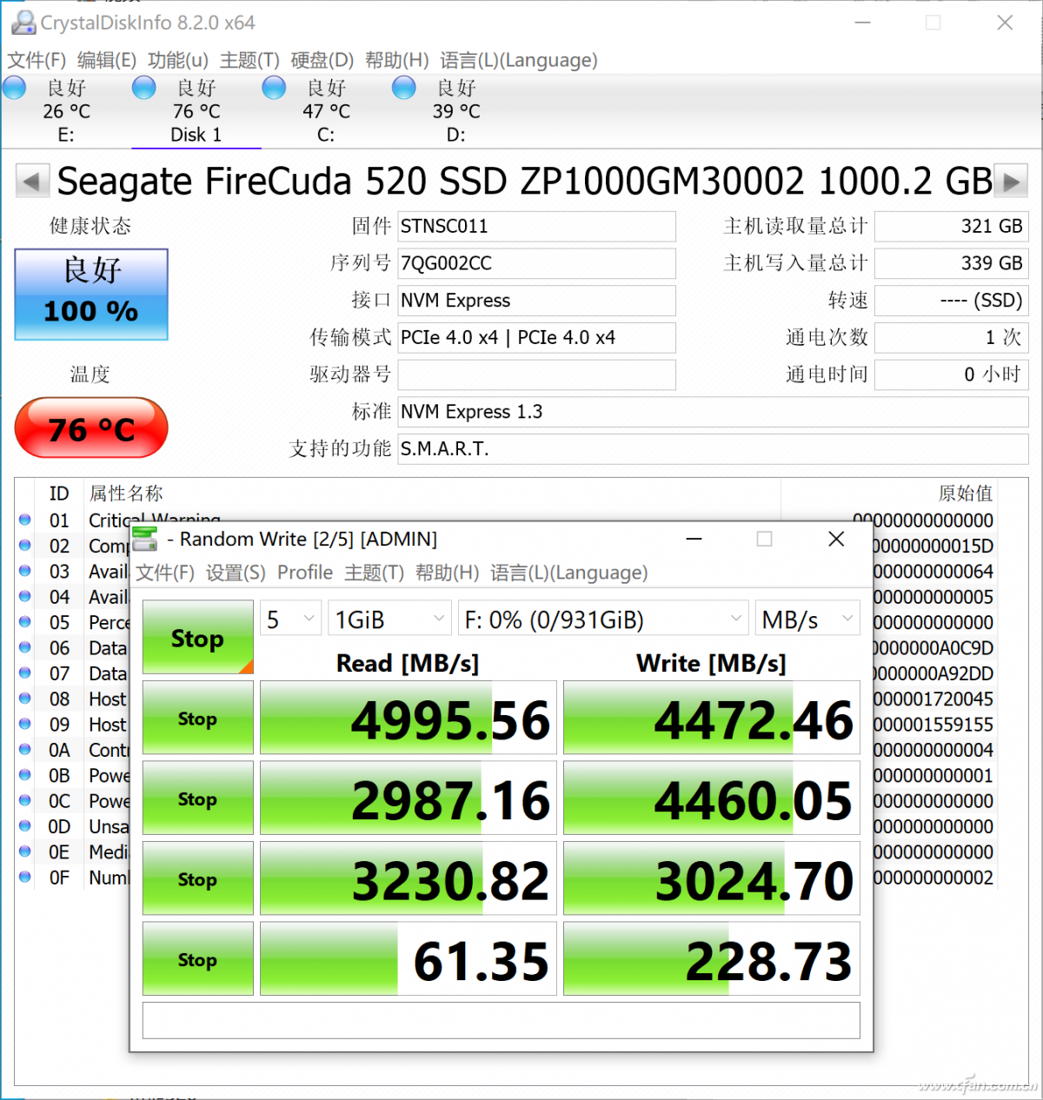Open the 硬盘(D) menu in CrystalDiskInfo

pyautogui.click(x=322, y=60)
